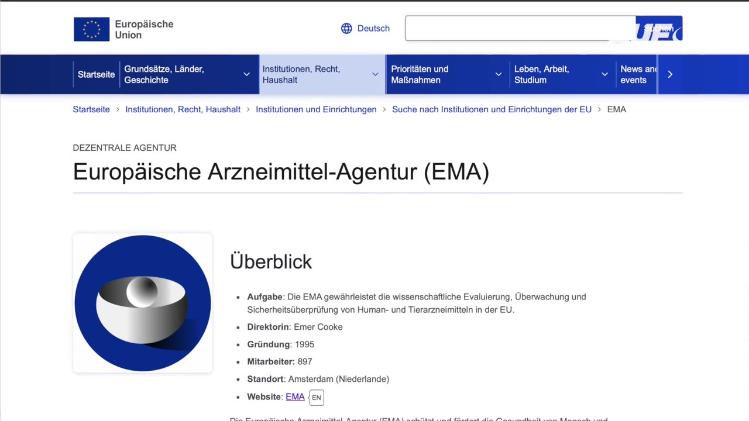Open the EMA website link
This screenshot has height=421, width=749.
click(x=295, y=396)
